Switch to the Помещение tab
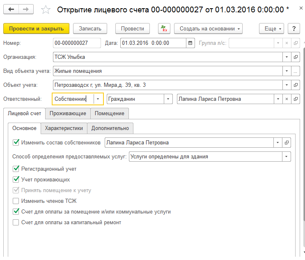This screenshot has height=260, width=305. pos(110,114)
